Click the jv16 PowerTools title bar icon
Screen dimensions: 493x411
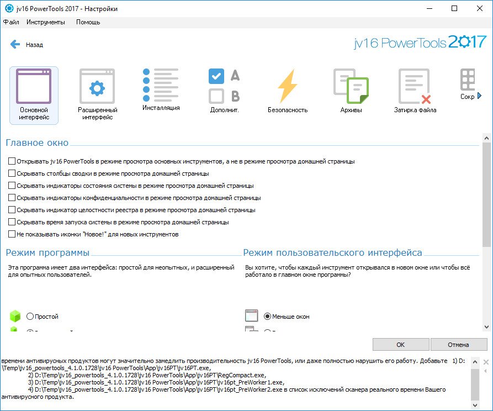click(x=9, y=8)
